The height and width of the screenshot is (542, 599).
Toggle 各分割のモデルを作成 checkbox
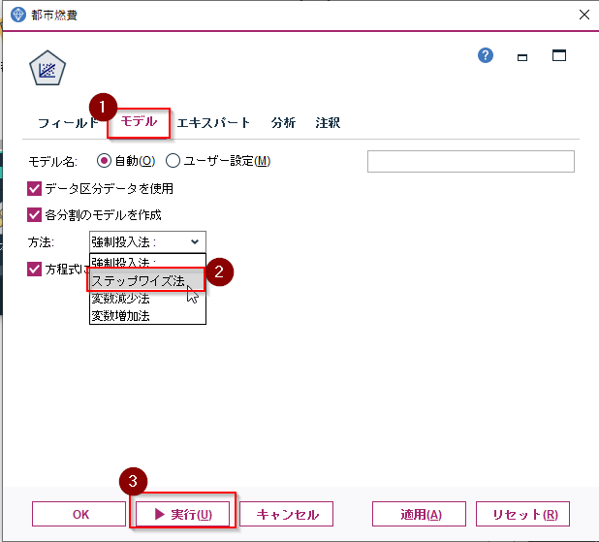34,215
